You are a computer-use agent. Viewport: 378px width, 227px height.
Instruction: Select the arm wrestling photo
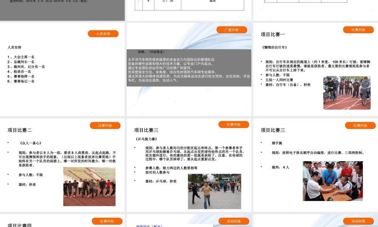pyautogui.click(x=333, y=181)
